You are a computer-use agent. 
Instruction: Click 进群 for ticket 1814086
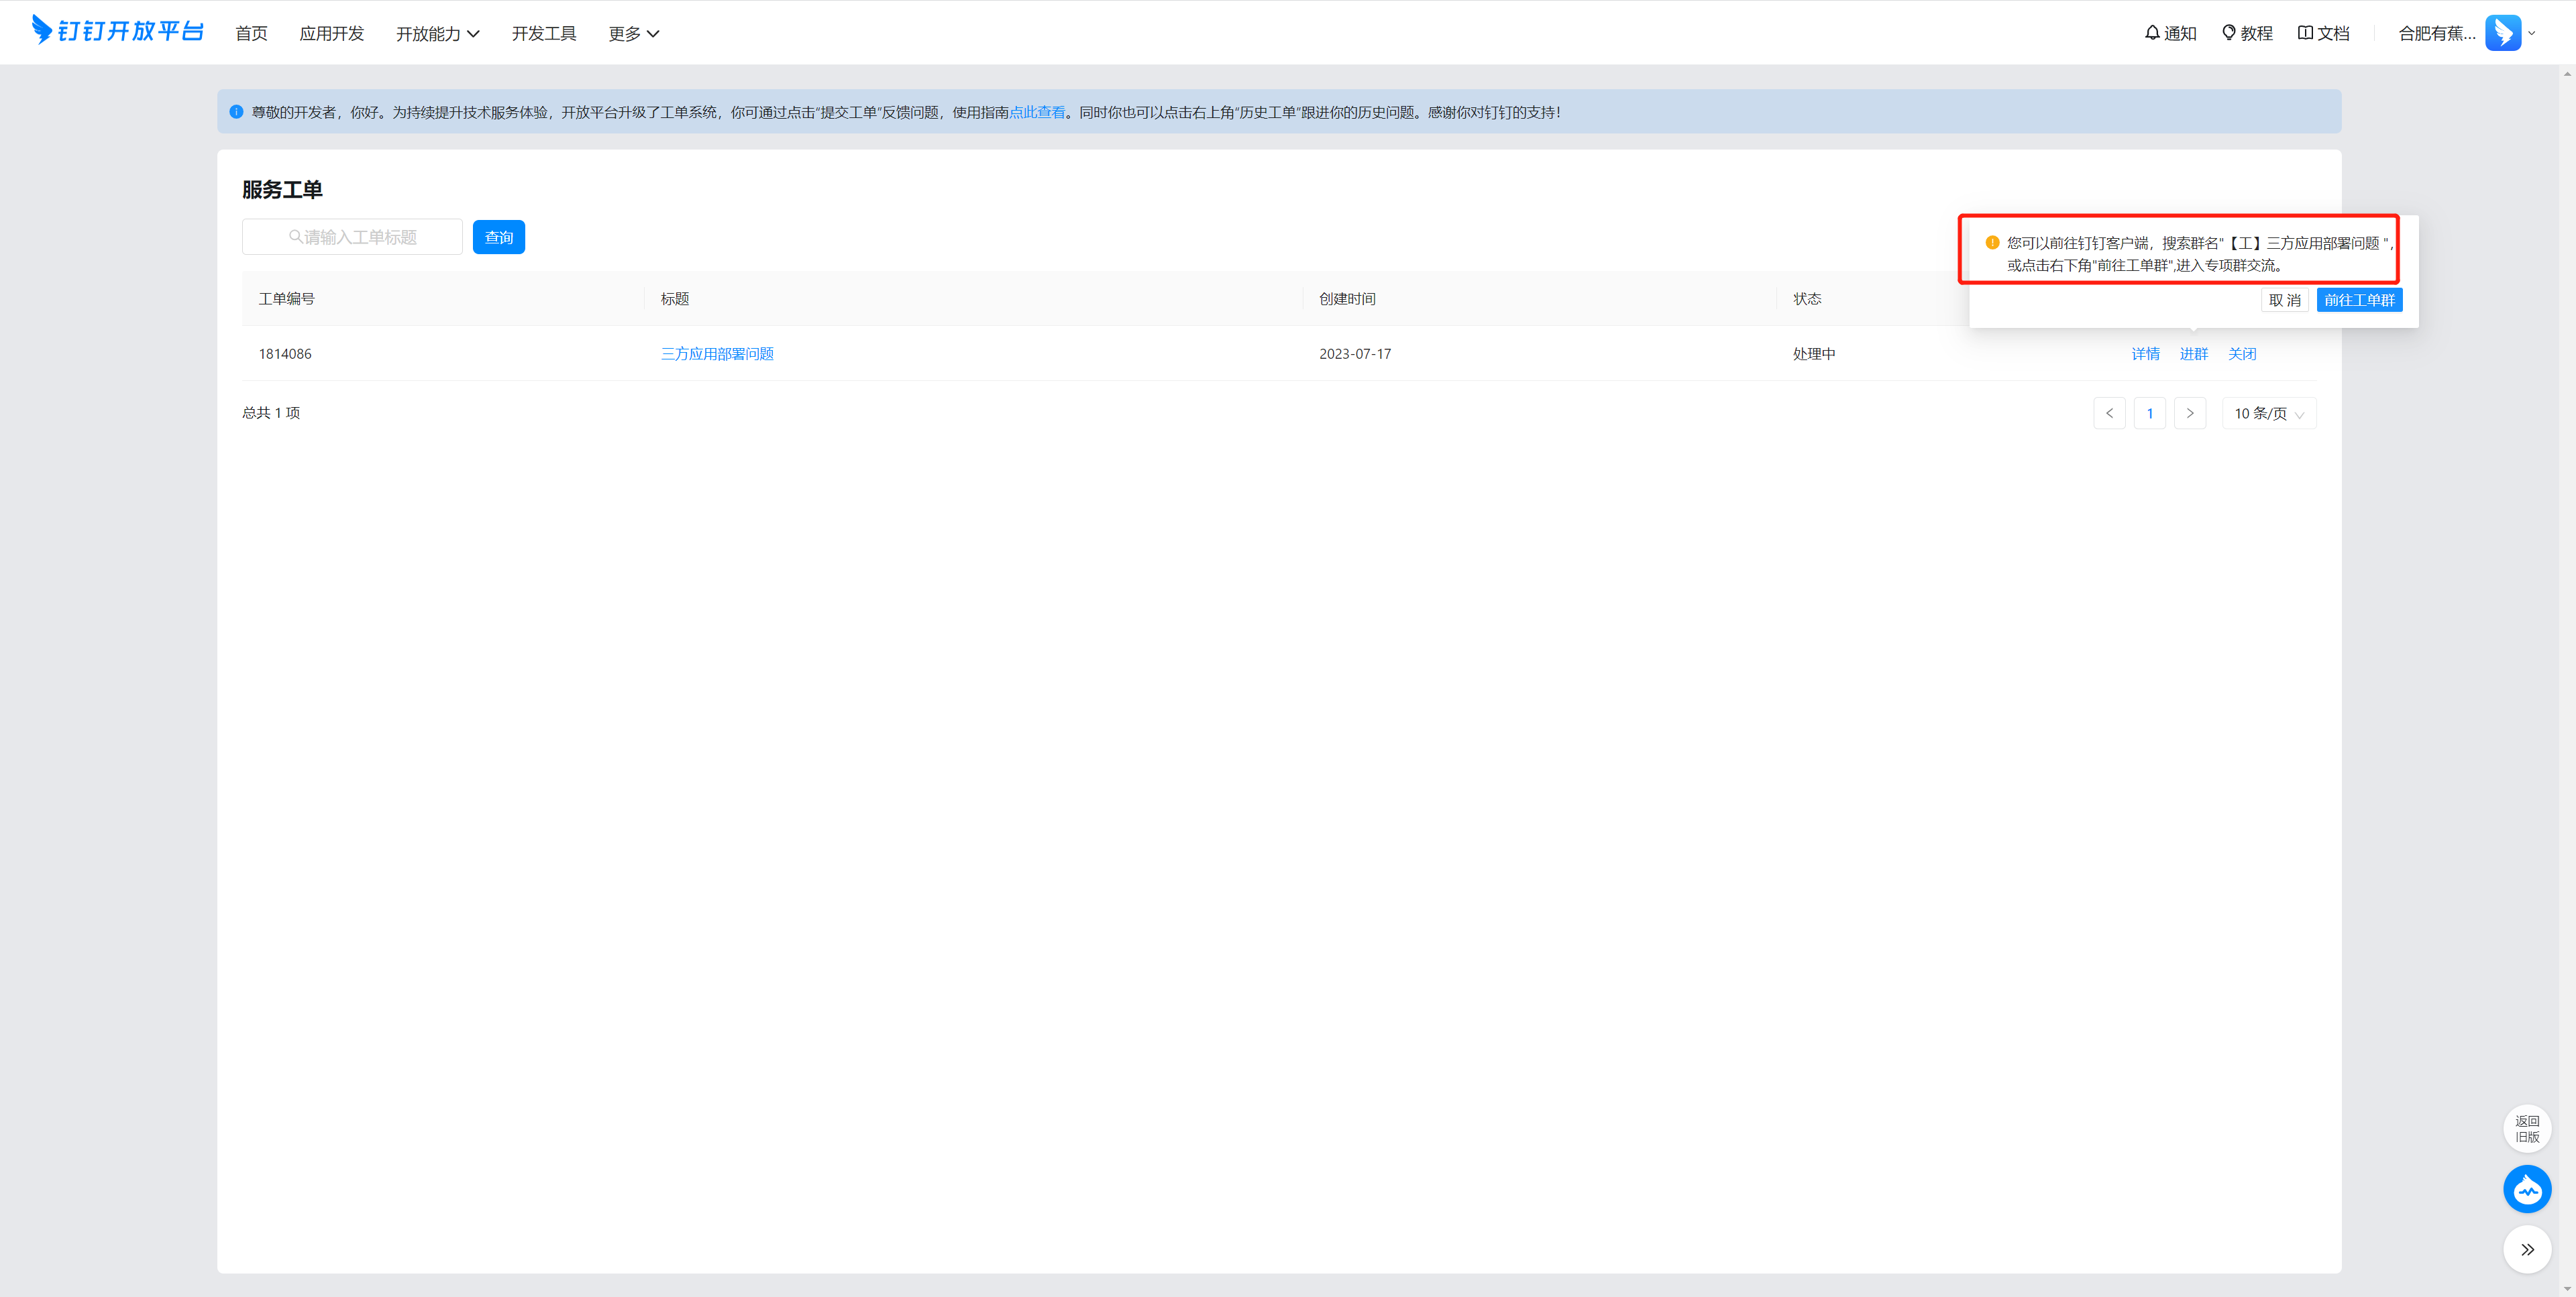click(2193, 354)
